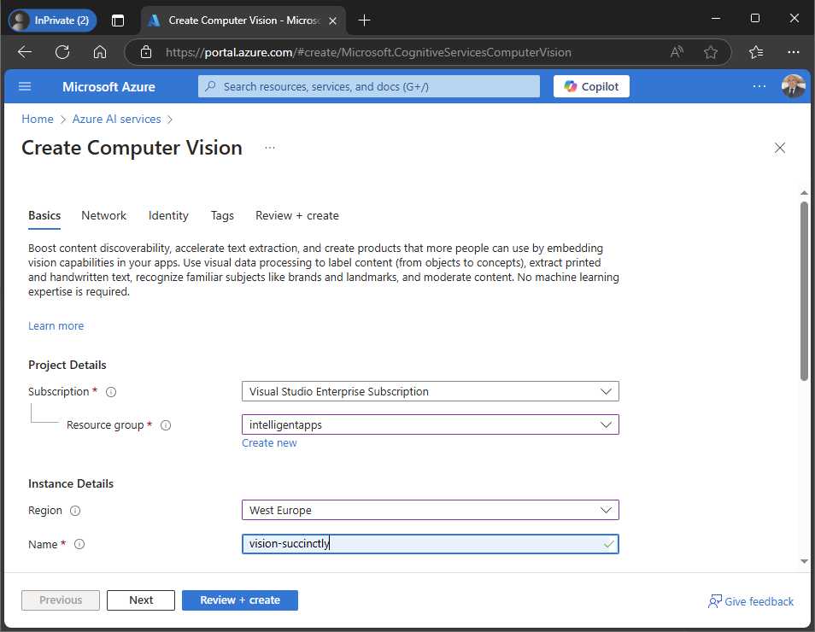
Task: Click Create new resource group link
Action: [269, 442]
